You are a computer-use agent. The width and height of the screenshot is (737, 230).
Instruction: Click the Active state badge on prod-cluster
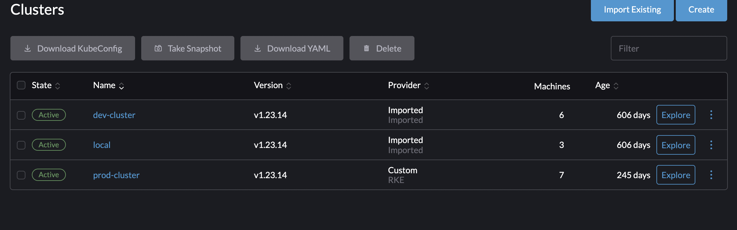[x=49, y=174]
